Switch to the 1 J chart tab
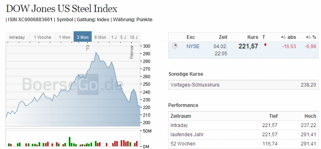Viewport: 321px width, 149px height. click(x=114, y=38)
